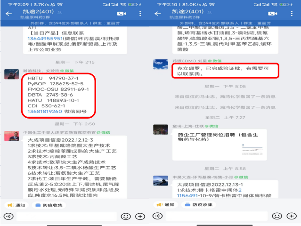Viewport: 301px width, 226px height.
Task: Open three-dot menu in right chat
Action: tap(292, 14)
